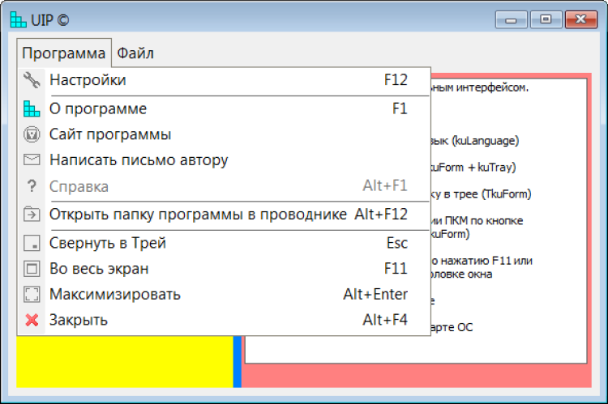Viewport: 608px width, 404px height.
Task: Select the Во весь экран entry
Action: (99, 269)
